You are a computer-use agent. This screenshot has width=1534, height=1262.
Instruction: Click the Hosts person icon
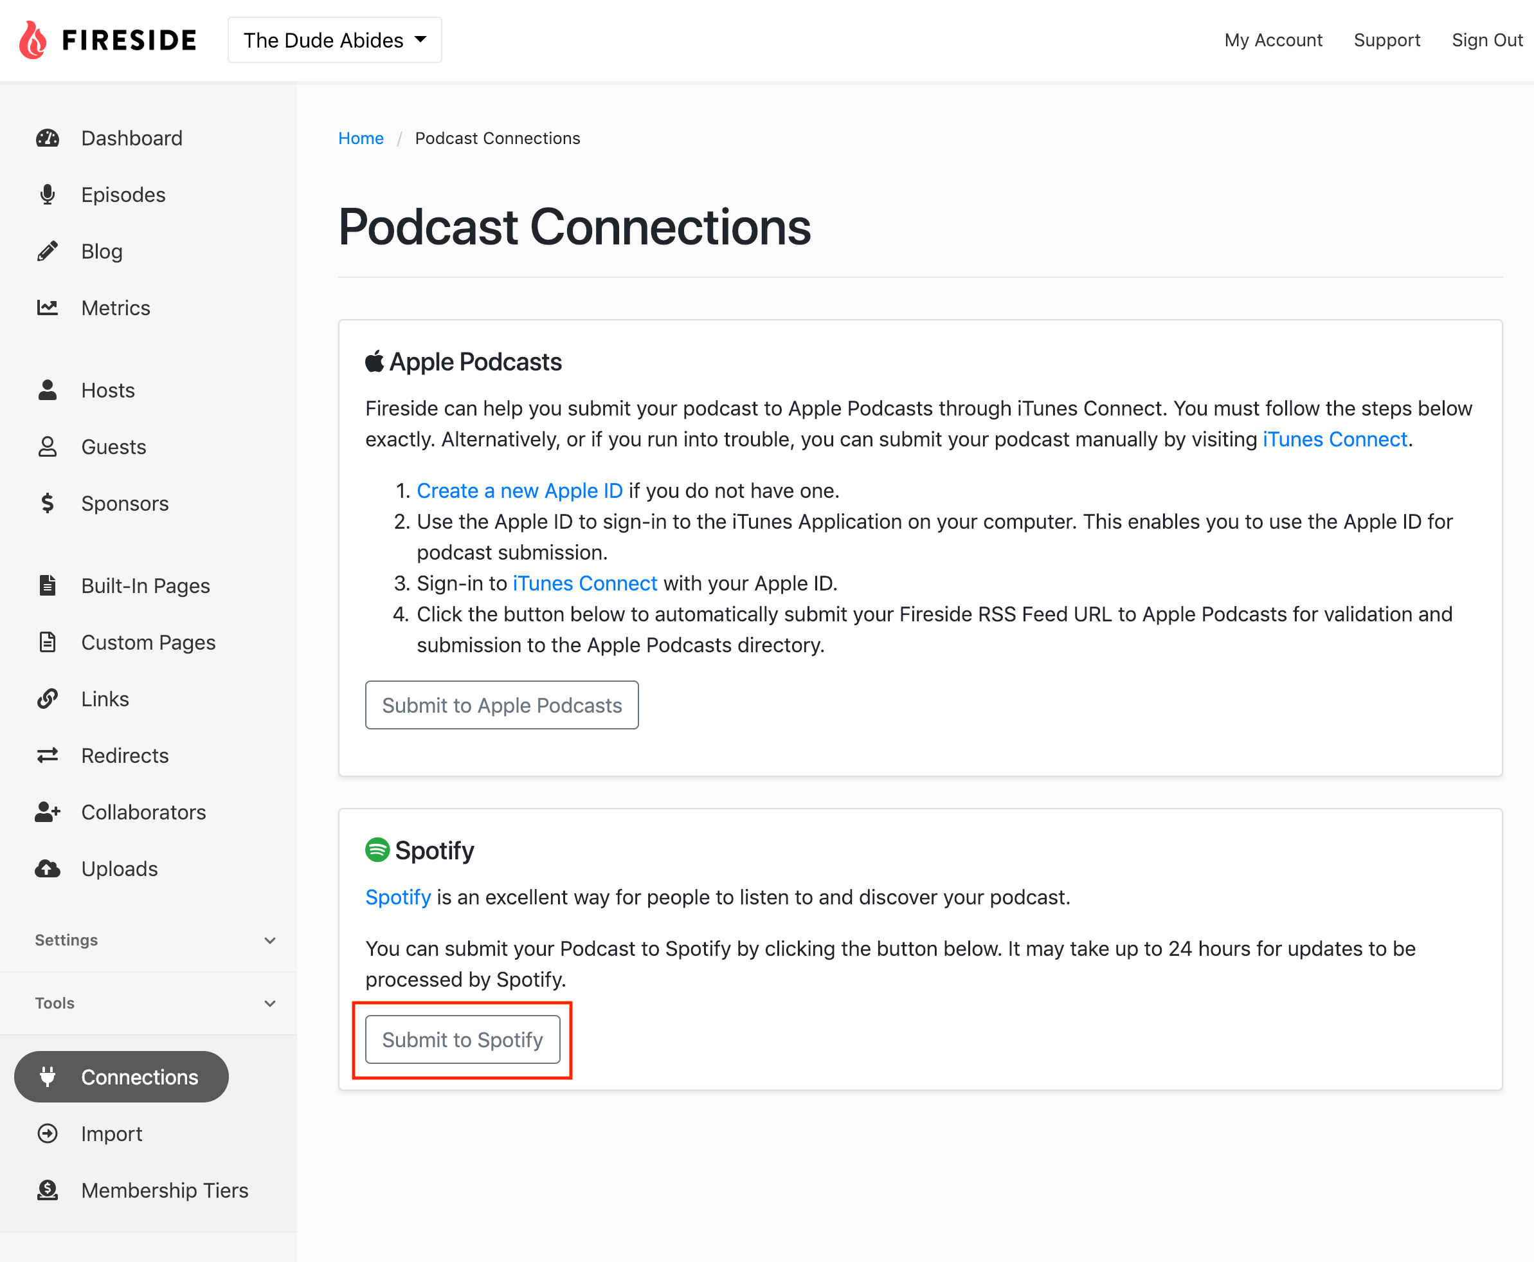click(x=48, y=390)
